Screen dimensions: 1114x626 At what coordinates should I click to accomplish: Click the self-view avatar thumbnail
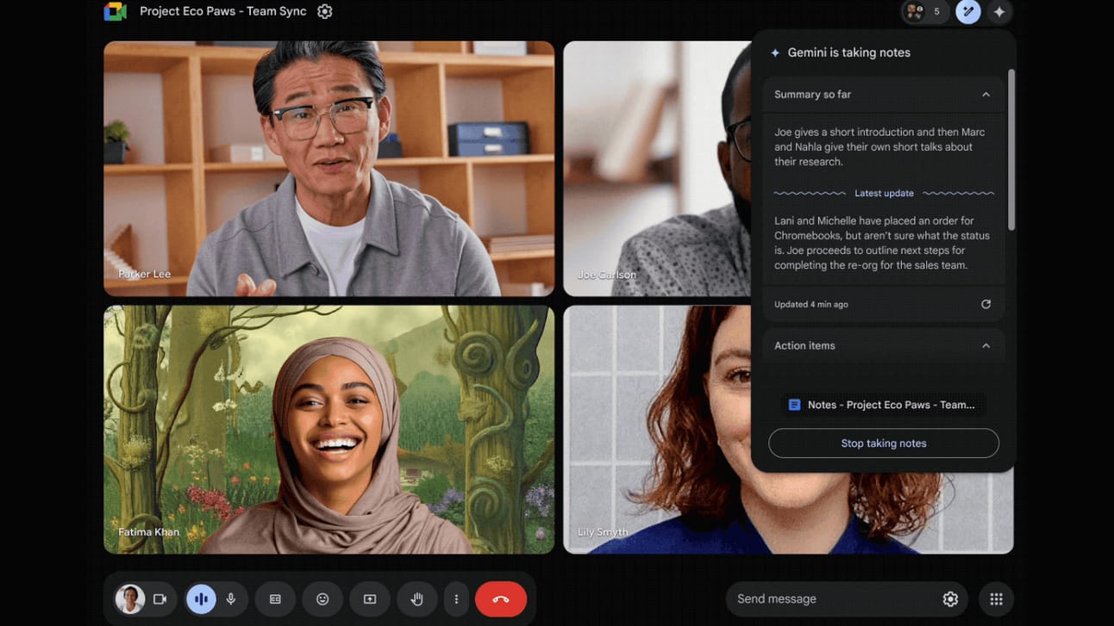pyautogui.click(x=130, y=599)
